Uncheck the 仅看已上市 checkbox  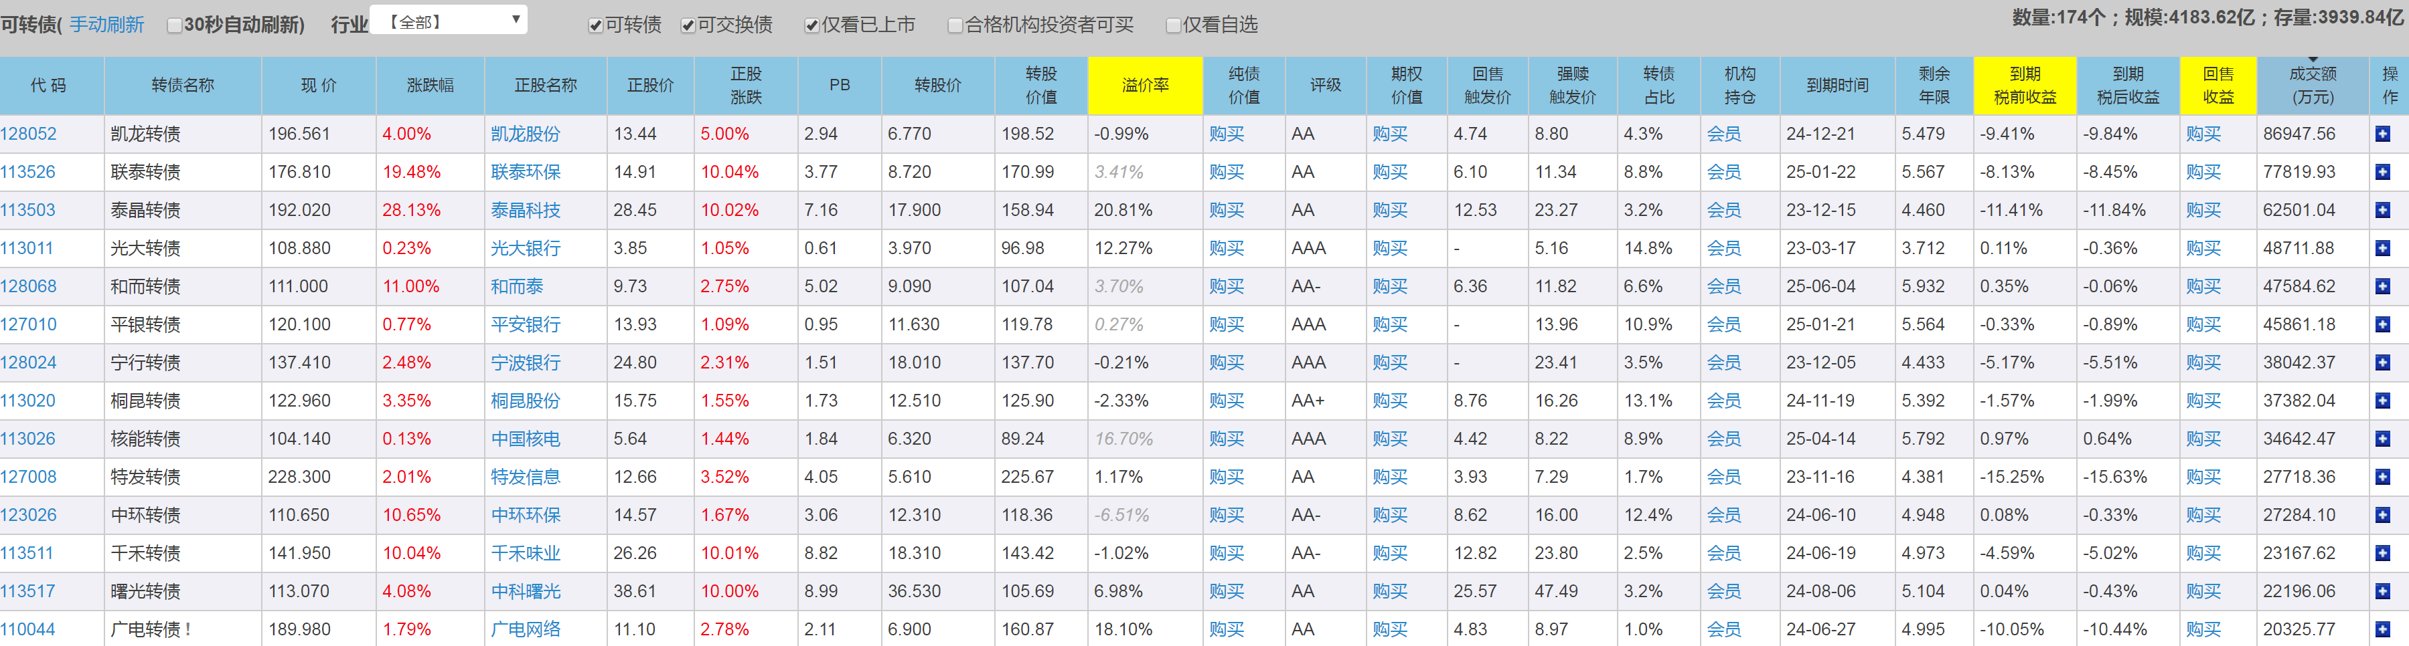tap(811, 25)
